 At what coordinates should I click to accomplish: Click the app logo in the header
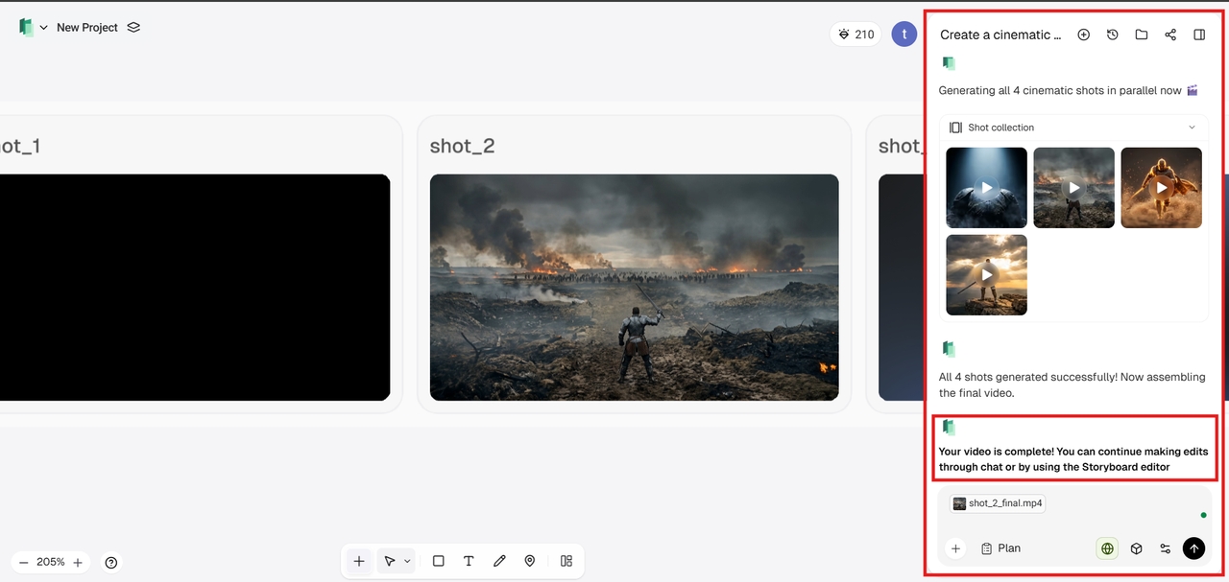coord(26,27)
